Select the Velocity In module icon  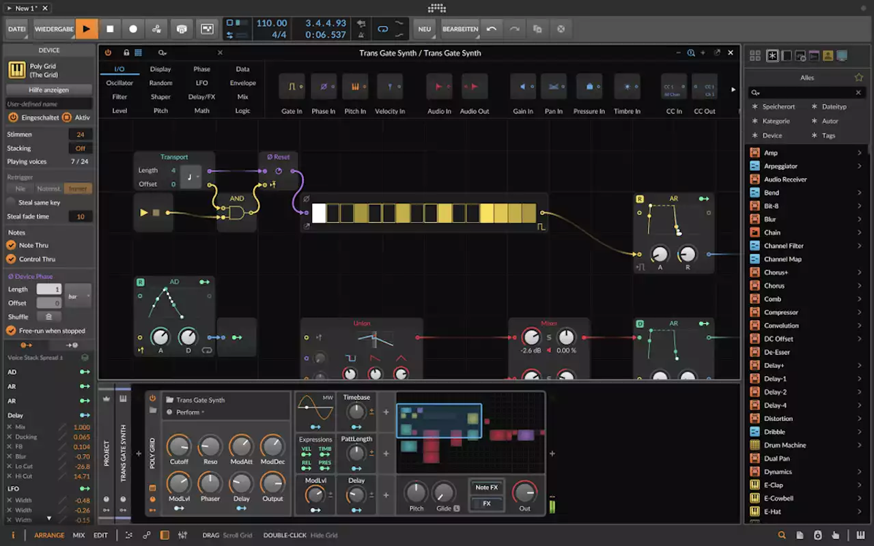click(390, 87)
